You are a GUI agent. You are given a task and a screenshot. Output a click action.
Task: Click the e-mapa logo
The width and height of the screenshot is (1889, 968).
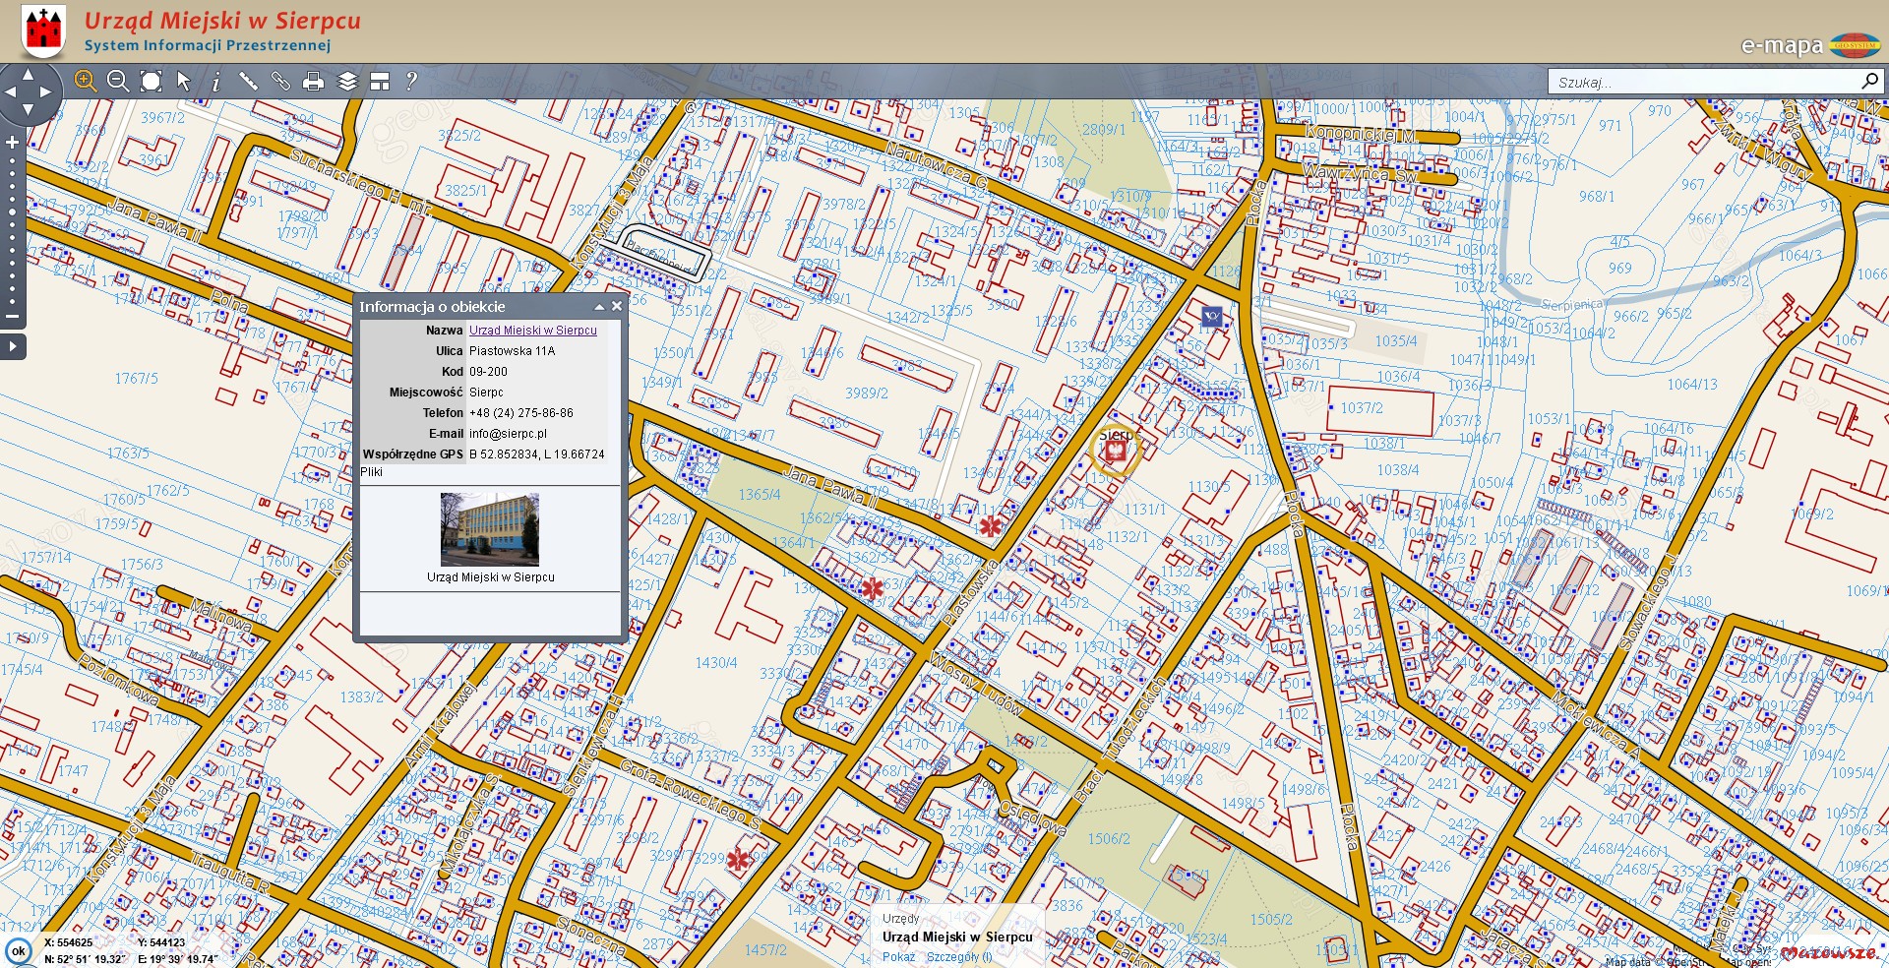click(x=1810, y=45)
